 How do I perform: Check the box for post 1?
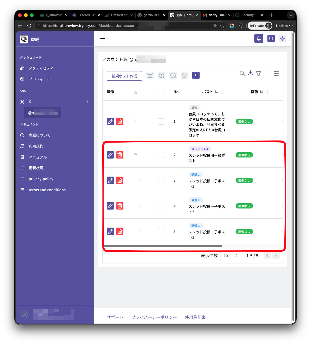tap(161, 121)
